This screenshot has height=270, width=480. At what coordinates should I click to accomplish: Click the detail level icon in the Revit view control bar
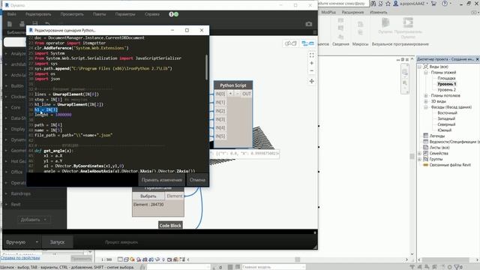[120, 259]
